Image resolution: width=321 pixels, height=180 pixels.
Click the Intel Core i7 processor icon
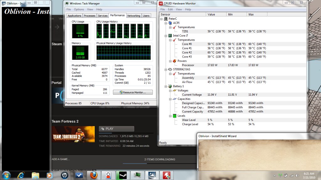click(170, 36)
